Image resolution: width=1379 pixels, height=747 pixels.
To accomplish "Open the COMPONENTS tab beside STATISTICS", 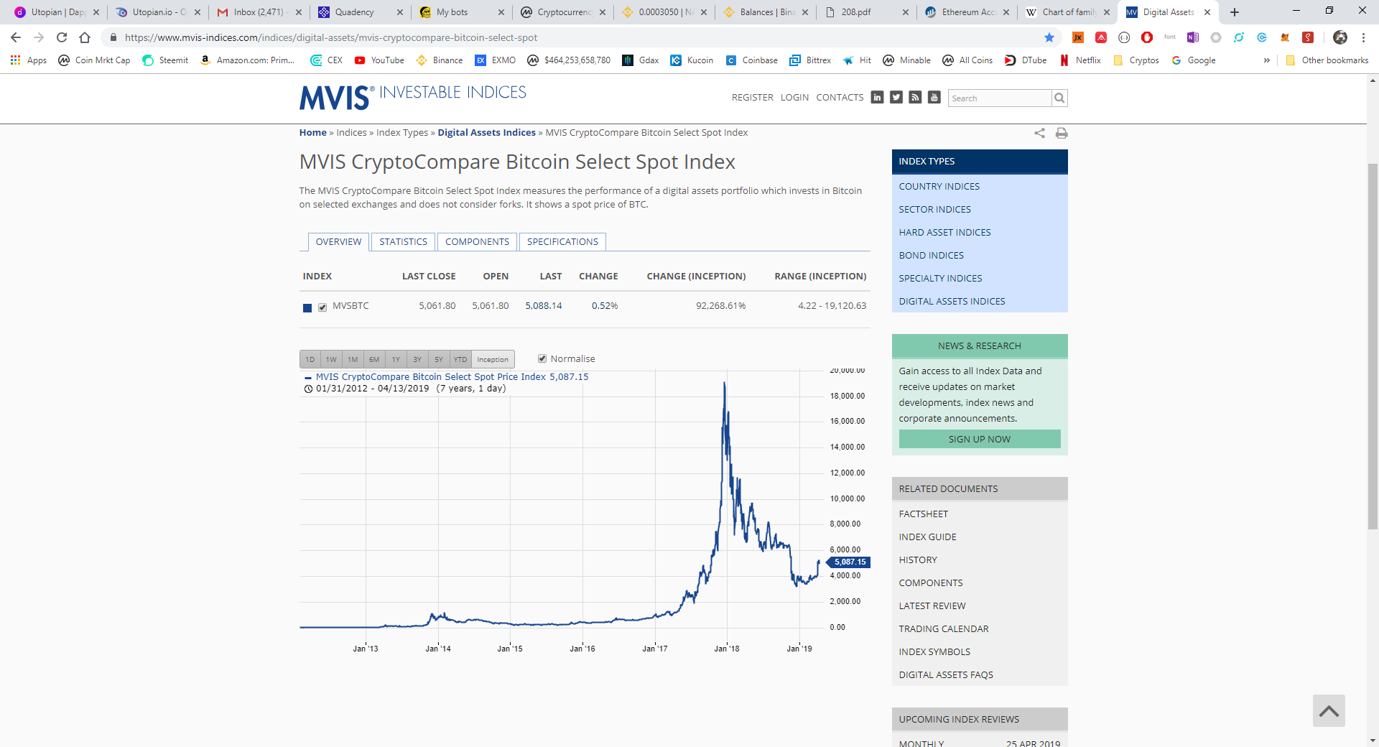I will pyautogui.click(x=477, y=242).
